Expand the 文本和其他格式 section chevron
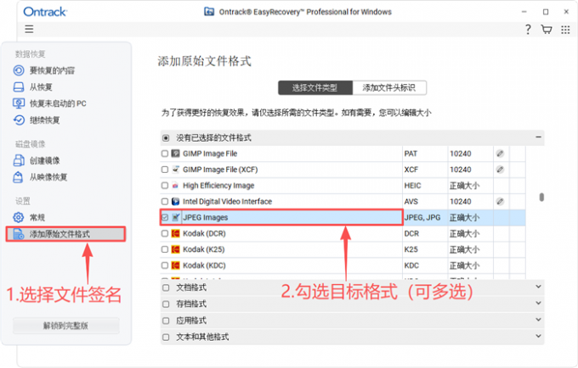Image resolution: width=578 pixels, height=368 pixels. (538, 336)
